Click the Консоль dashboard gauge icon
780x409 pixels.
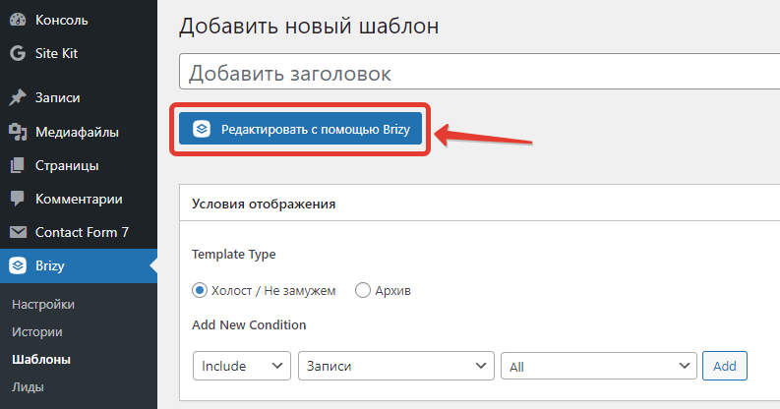click(x=18, y=20)
